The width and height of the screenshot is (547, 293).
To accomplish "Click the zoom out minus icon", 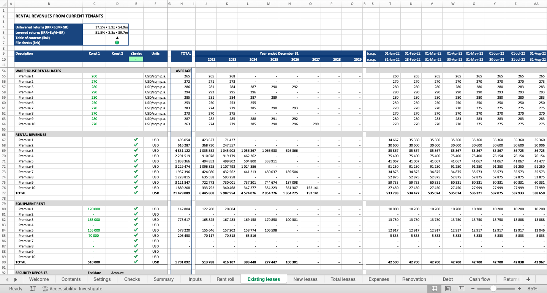I will point(473,288).
